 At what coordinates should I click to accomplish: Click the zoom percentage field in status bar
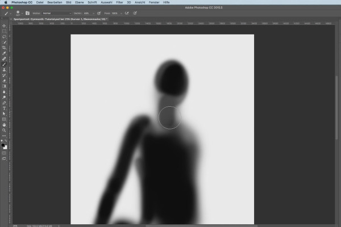tap(15, 226)
